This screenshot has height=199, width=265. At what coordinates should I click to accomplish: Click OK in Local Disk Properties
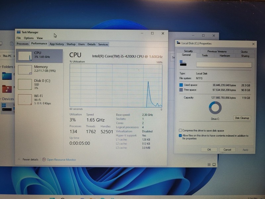pos(209,150)
